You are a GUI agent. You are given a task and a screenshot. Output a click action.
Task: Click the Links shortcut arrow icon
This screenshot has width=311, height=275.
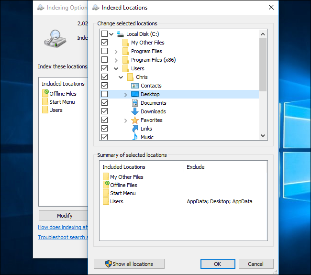click(135, 129)
